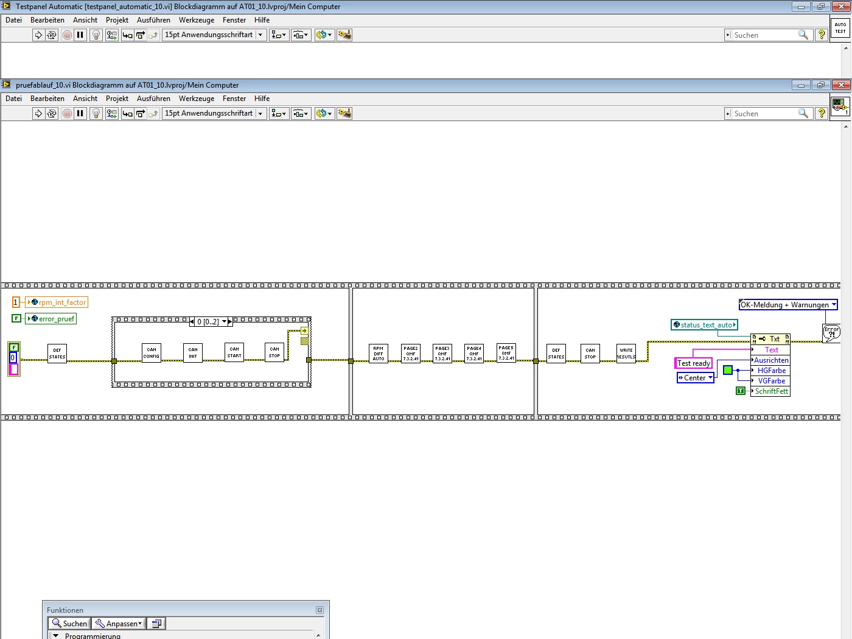Start Run Continuously in the pruefablauf_10.vi window

[x=52, y=113]
